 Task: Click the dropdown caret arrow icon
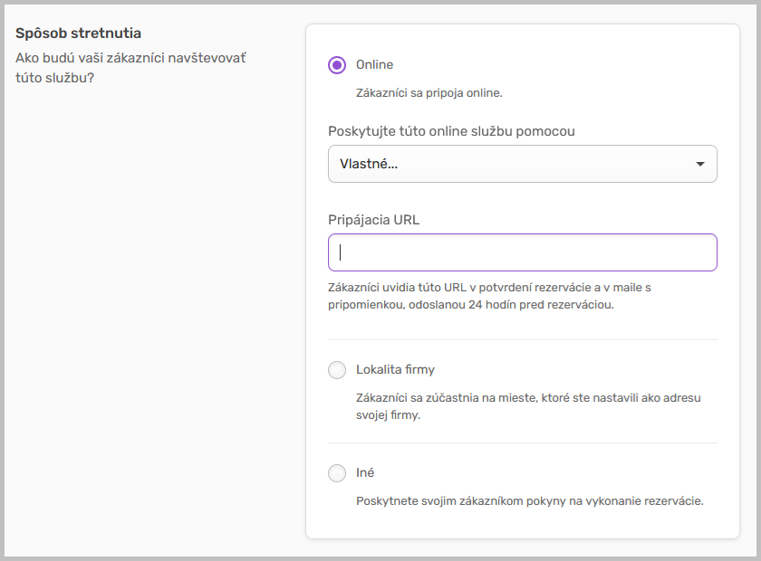pyautogui.click(x=699, y=165)
